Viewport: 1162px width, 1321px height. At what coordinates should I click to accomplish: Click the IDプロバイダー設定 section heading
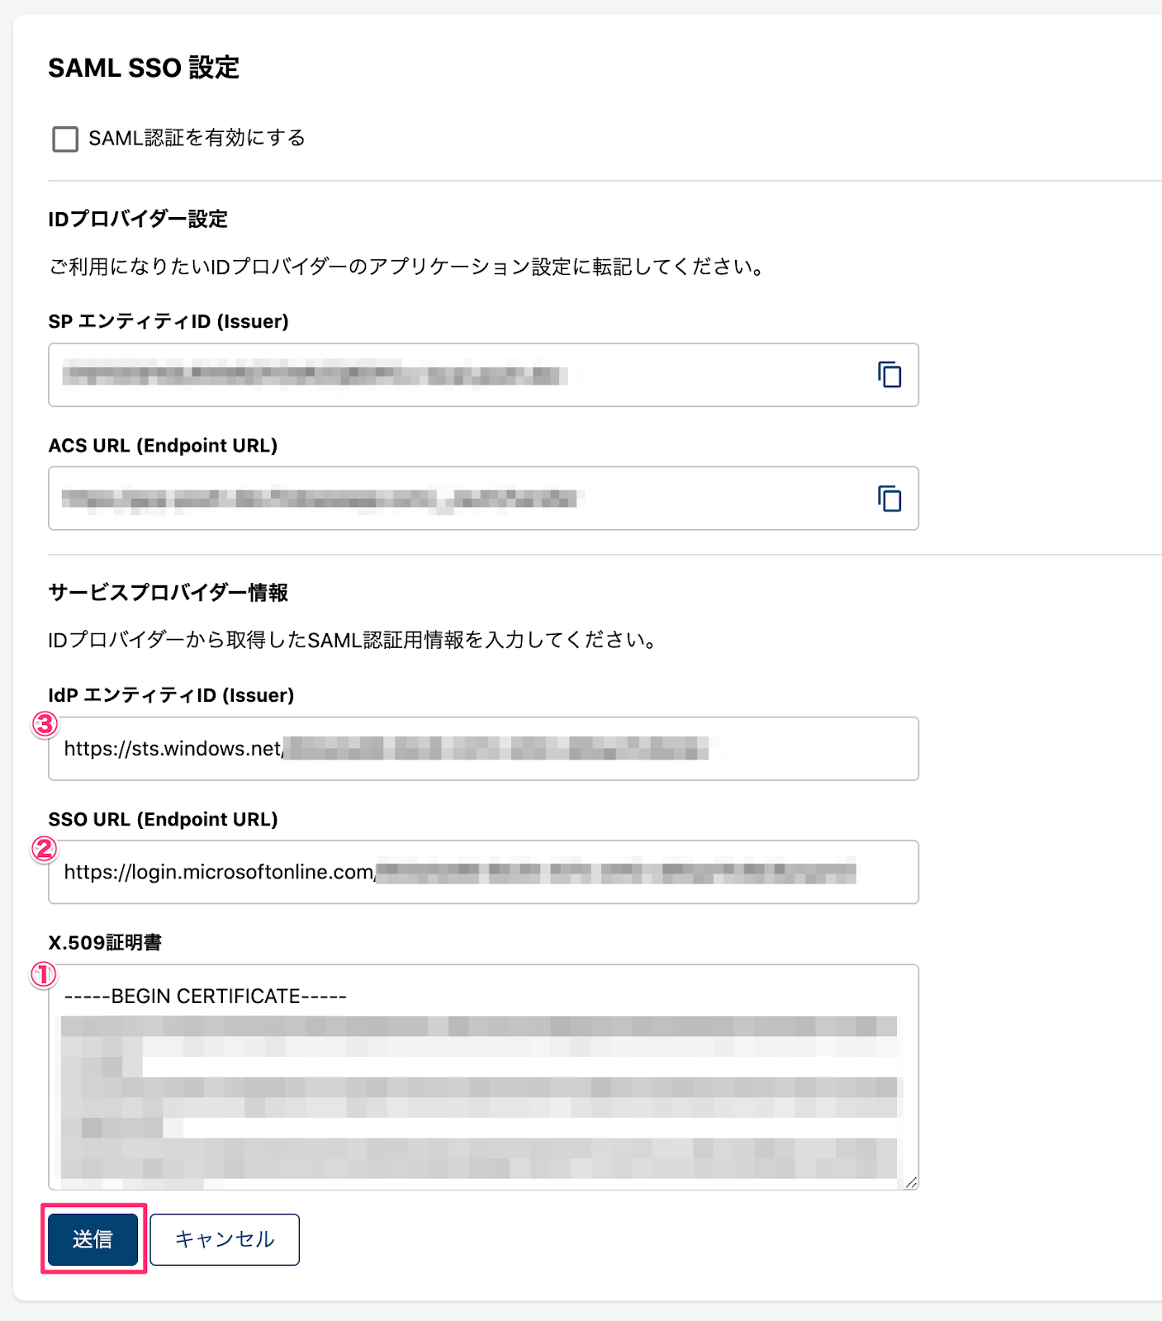click(x=138, y=219)
